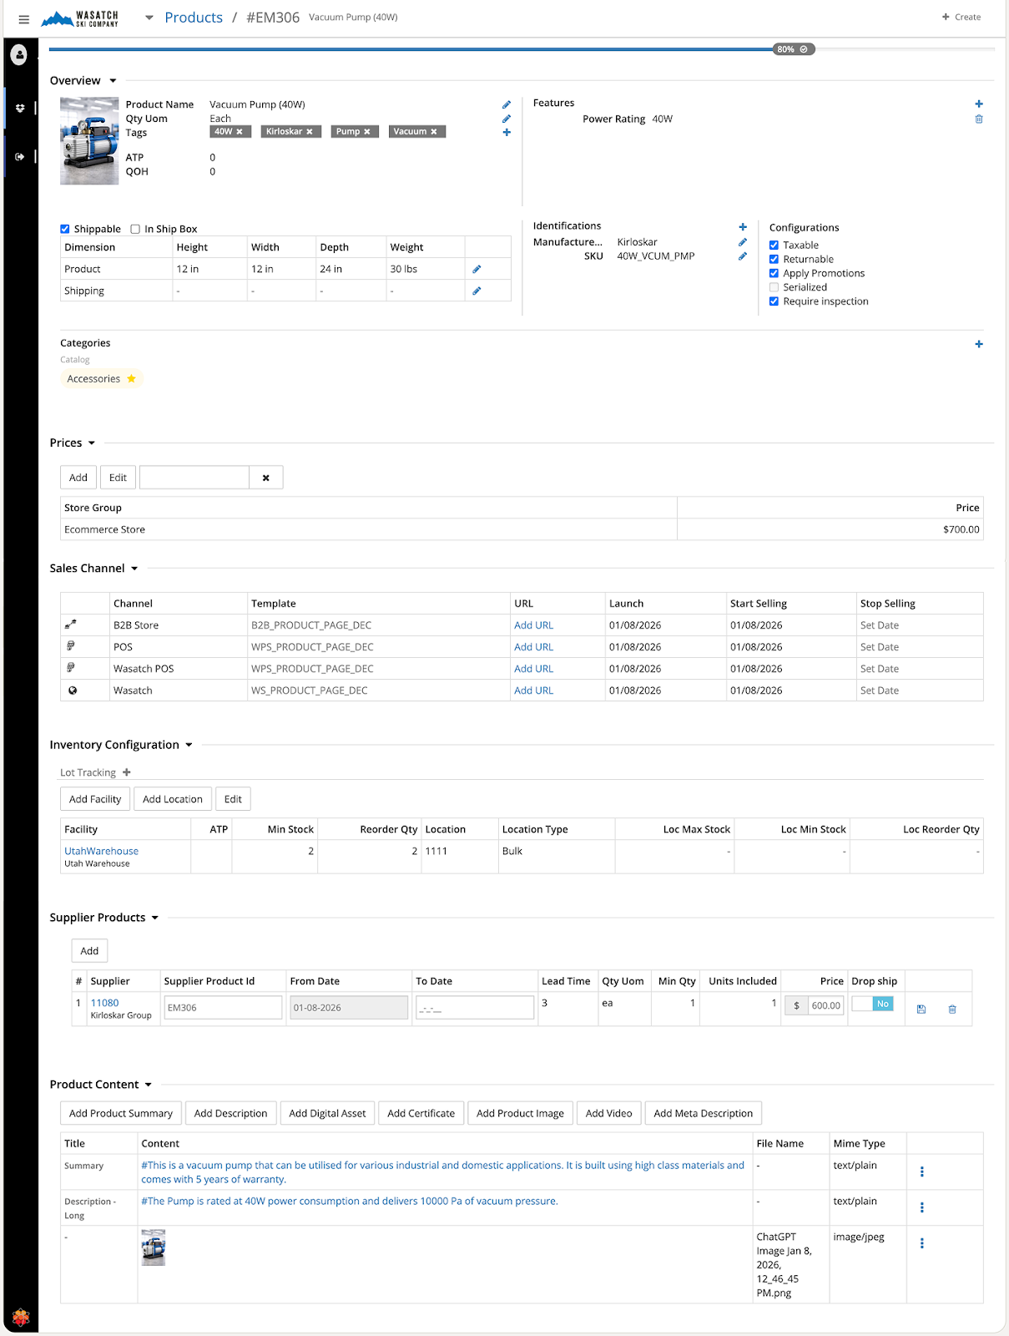
Task: Click the plus icon to add a category
Action: coord(979,344)
